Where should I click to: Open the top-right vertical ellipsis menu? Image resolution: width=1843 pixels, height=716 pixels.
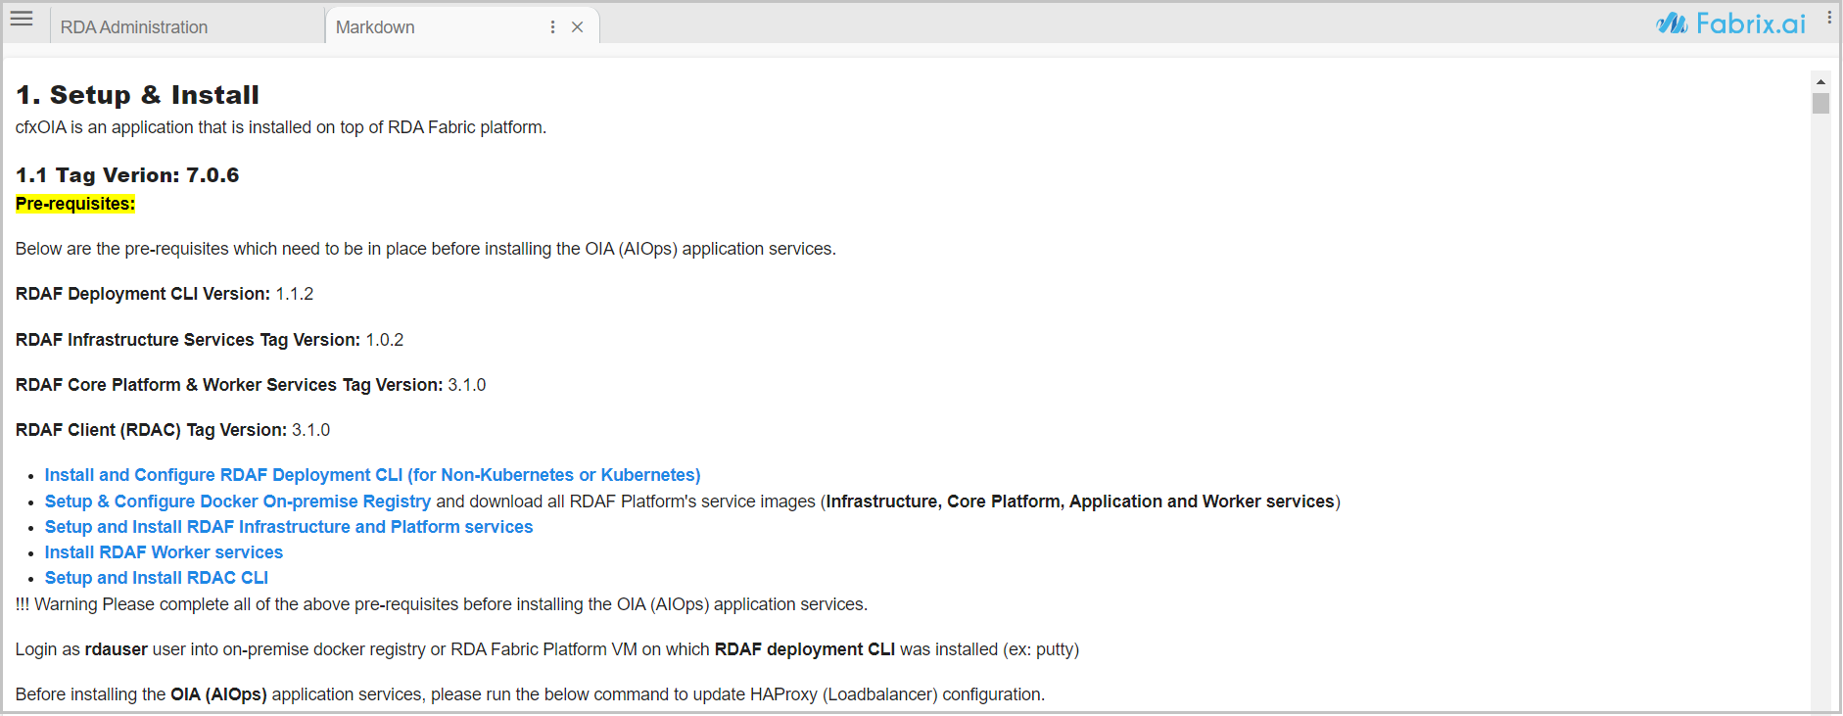(x=1829, y=18)
